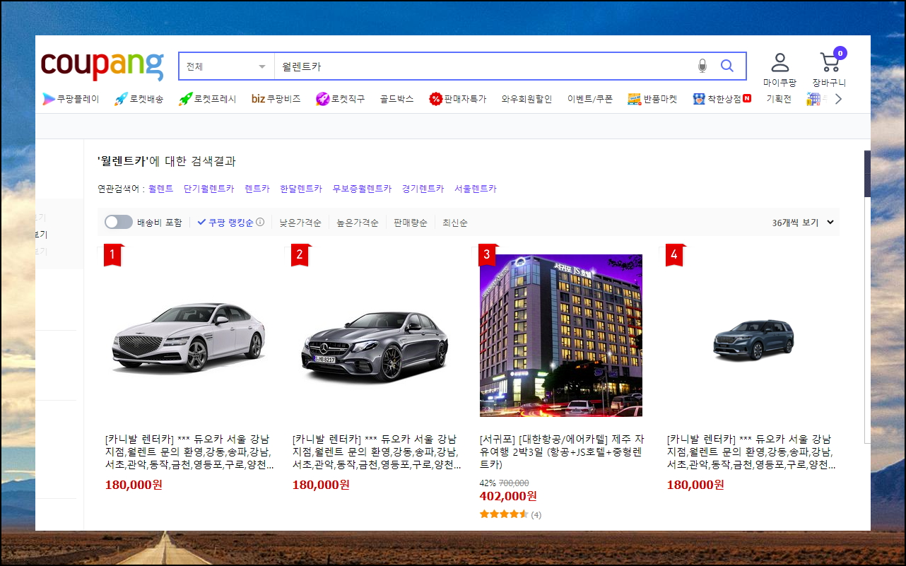
Task: Click the magnifying glass search icon
Action: pos(726,66)
